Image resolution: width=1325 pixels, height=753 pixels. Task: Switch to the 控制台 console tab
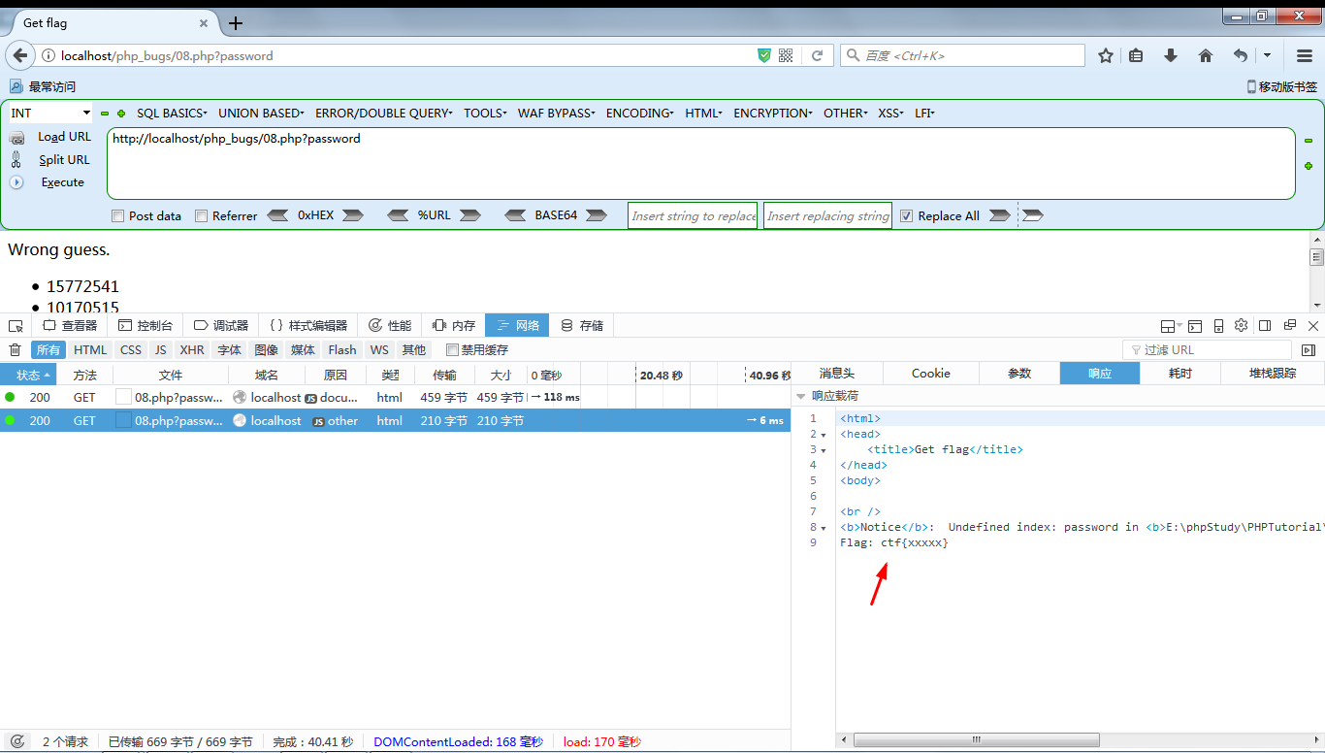pyautogui.click(x=145, y=325)
